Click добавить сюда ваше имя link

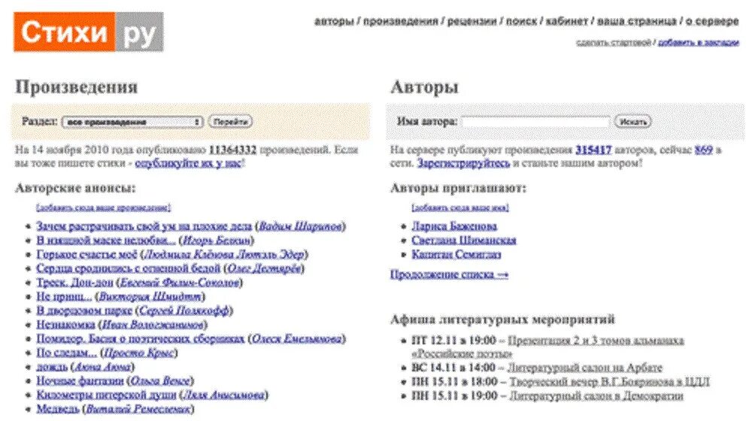pyautogui.click(x=460, y=207)
